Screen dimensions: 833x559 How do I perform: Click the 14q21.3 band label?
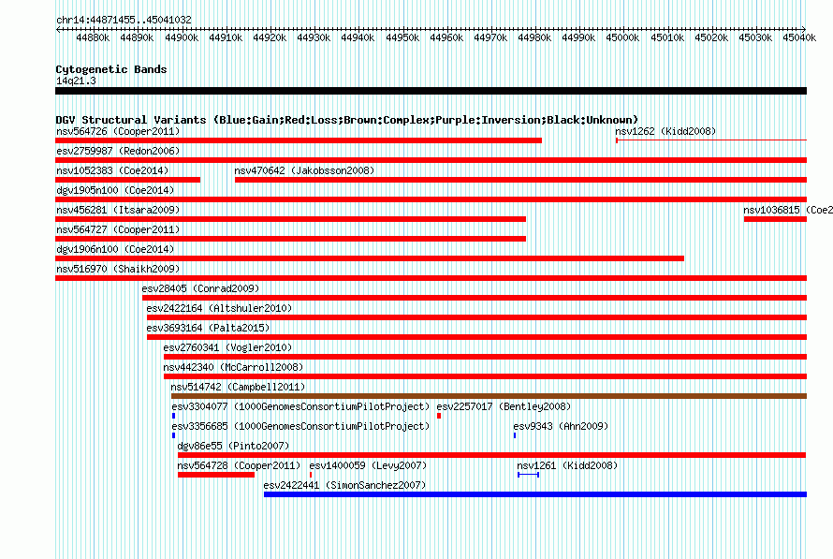[x=76, y=81]
